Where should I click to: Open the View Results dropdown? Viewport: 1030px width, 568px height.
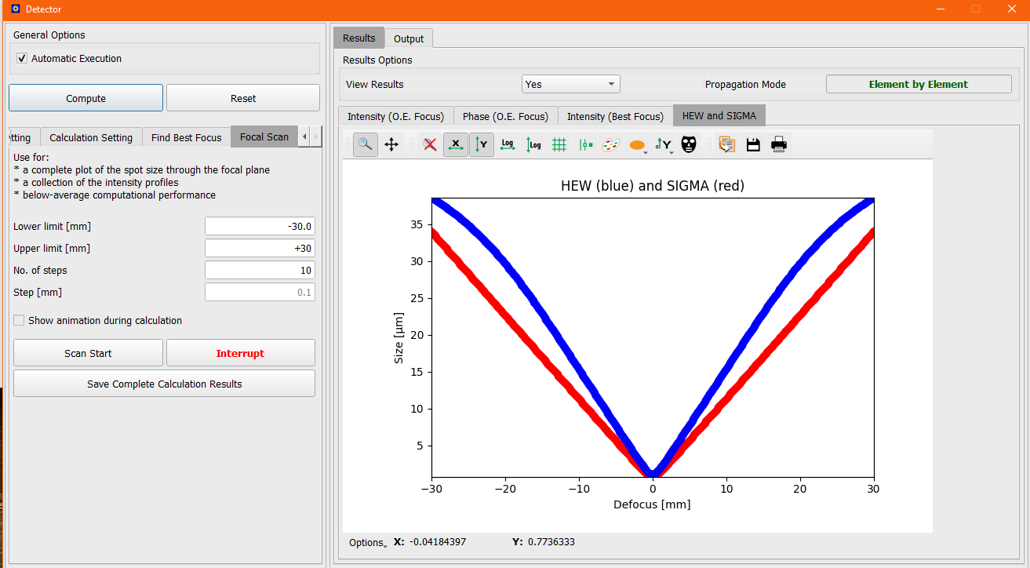click(570, 84)
